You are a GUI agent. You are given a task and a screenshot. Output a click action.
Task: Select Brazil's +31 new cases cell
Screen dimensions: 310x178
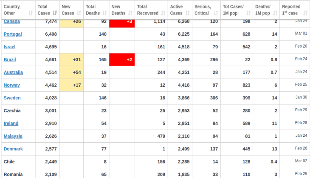[x=71, y=59]
